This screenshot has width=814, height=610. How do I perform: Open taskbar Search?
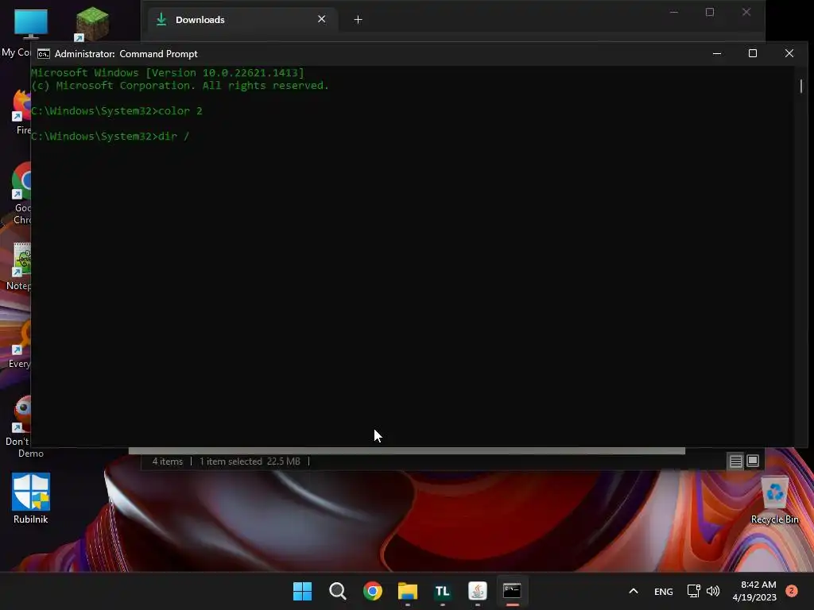coord(337,591)
